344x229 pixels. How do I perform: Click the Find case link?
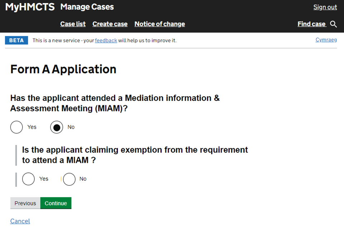311,24
